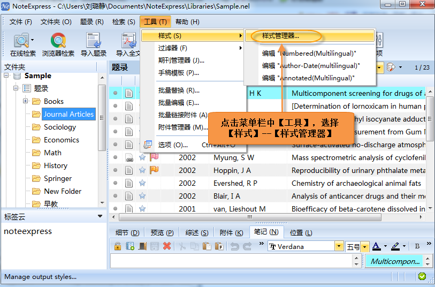Click the attachment document icon on the Myung, S W row

click(129, 157)
